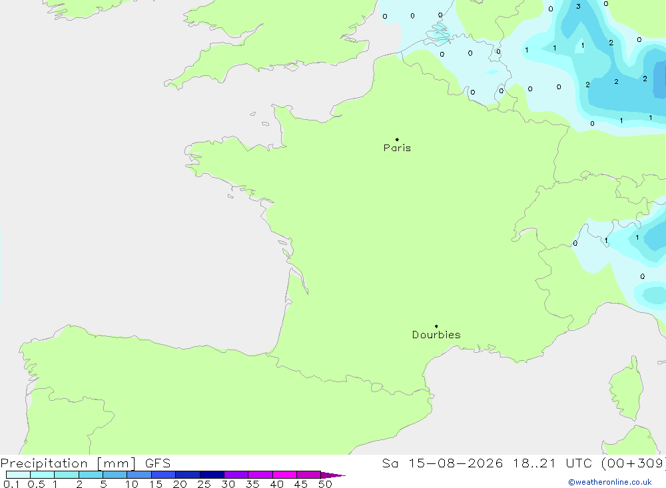Click the Paris city label
The image size is (666, 488).
(397, 148)
